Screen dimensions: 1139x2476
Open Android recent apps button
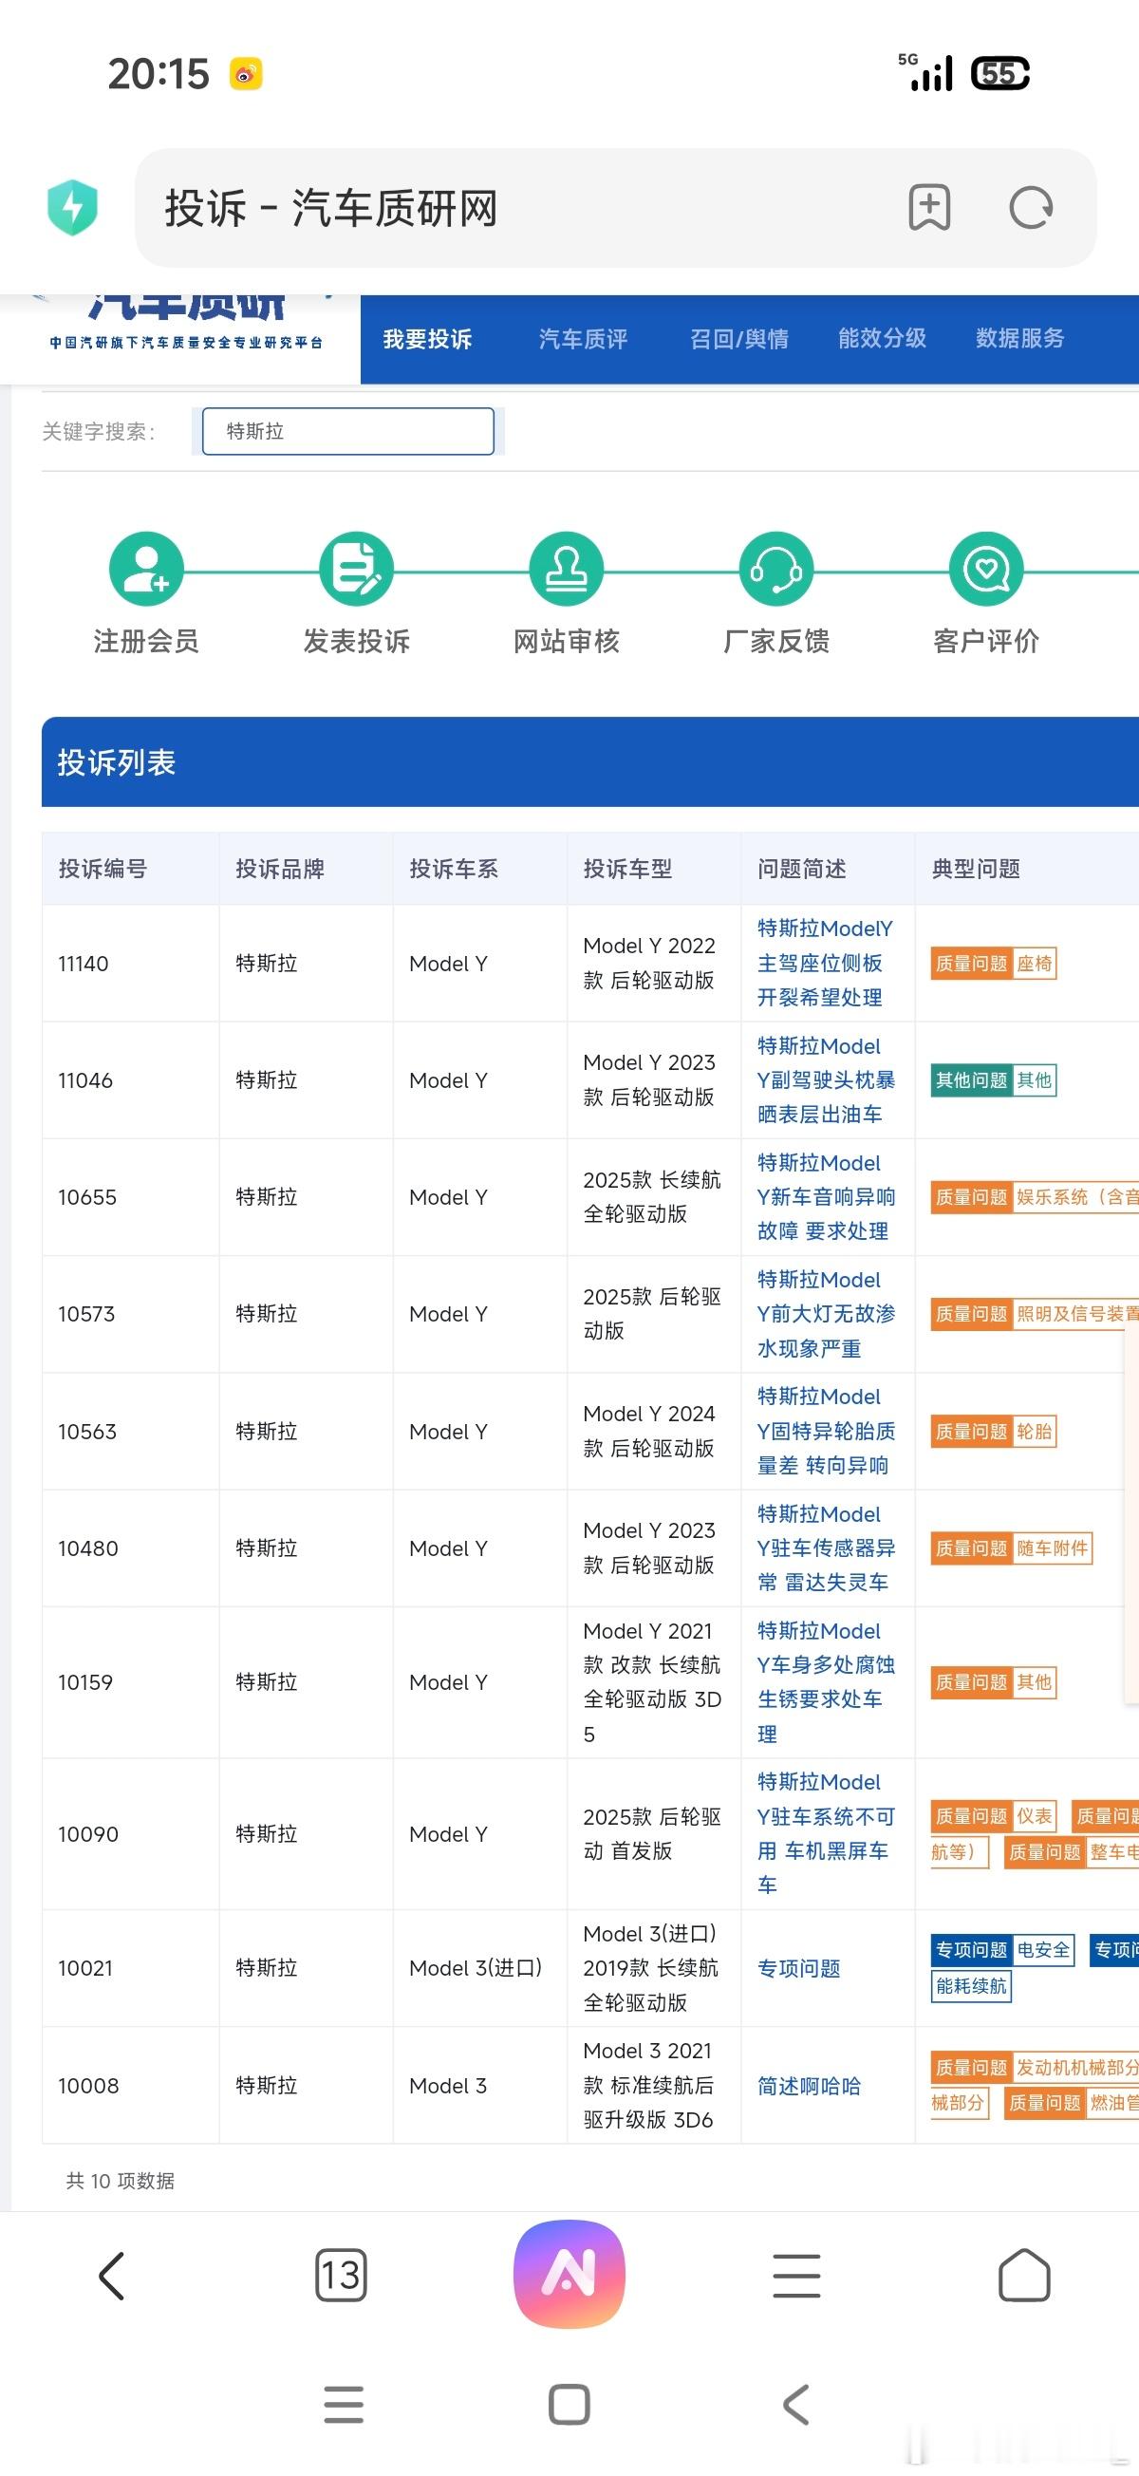point(344,2405)
